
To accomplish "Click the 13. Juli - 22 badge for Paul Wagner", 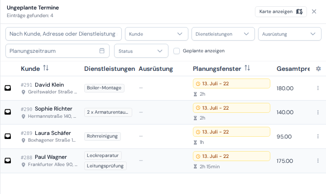I will 231,156.
